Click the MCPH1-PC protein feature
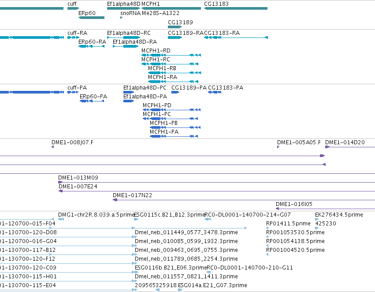This screenshot has height=292, width=375. pyautogui.click(x=170, y=119)
